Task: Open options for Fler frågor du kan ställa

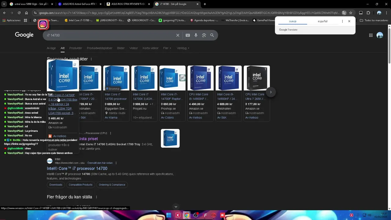Action: (x=96, y=197)
